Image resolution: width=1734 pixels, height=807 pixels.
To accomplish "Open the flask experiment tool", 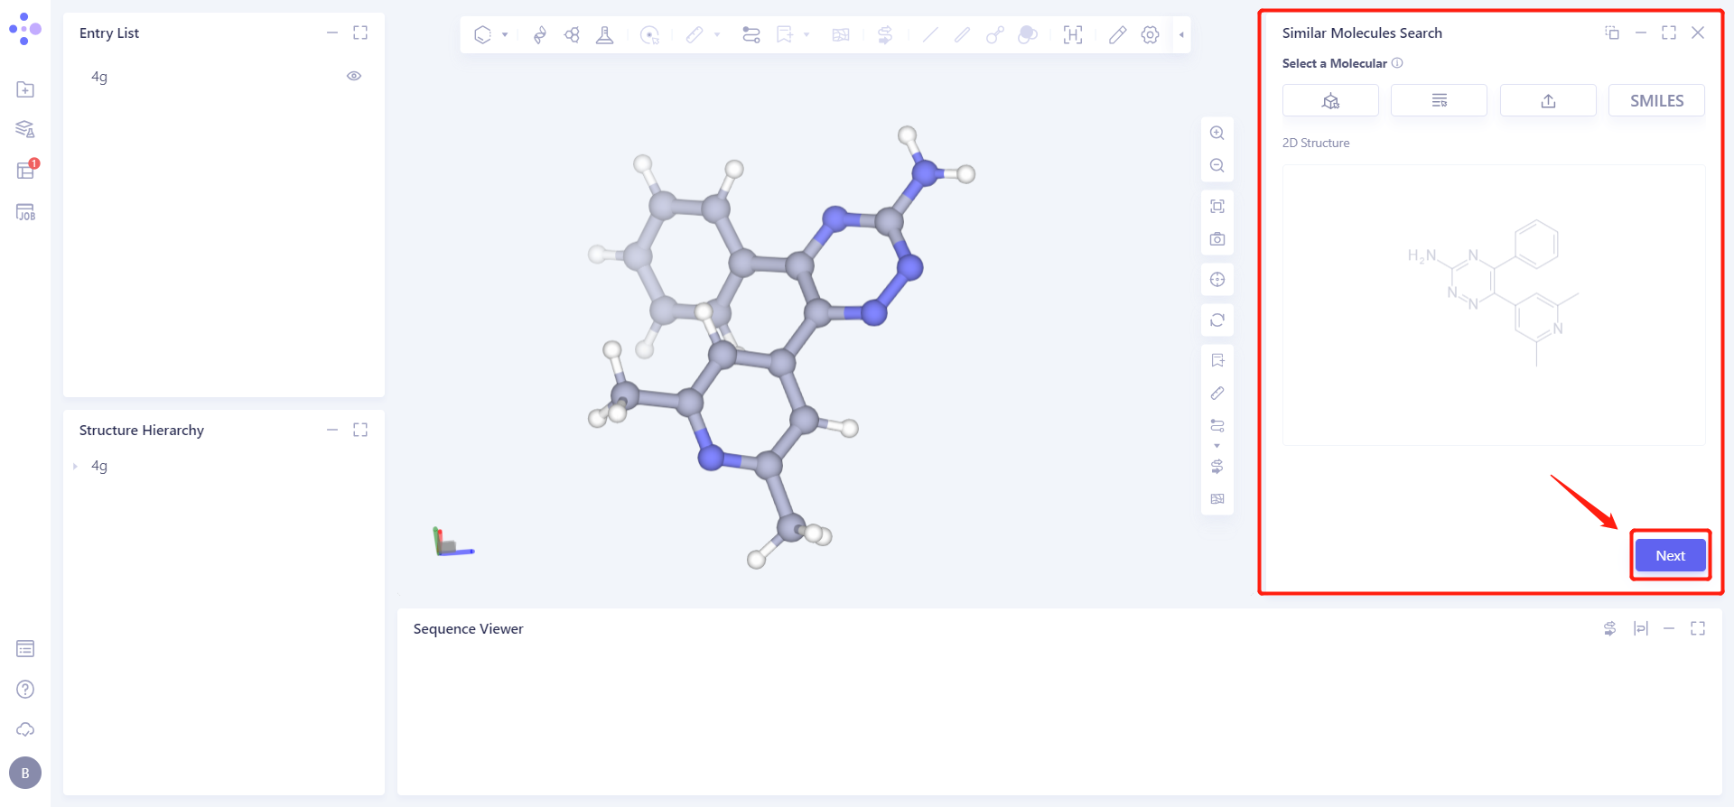I will click(x=605, y=34).
